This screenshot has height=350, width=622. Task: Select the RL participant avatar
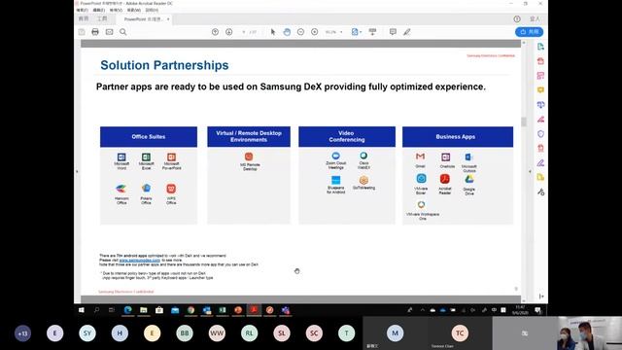[249, 333]
